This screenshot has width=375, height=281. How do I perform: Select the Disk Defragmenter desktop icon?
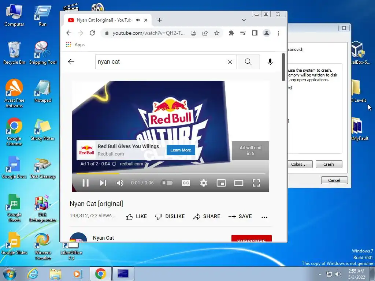pyautogui.click(x=43, y=209)
